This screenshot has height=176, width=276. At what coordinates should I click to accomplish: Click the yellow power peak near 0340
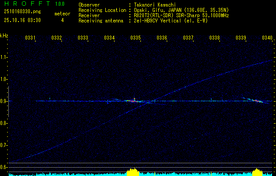[x=257, y=172]
